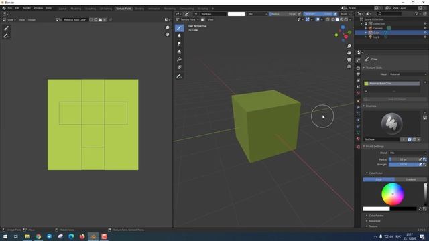Open the Window menu
The image size is (429, 241).
pyautogui.click(x=38, y=8)
